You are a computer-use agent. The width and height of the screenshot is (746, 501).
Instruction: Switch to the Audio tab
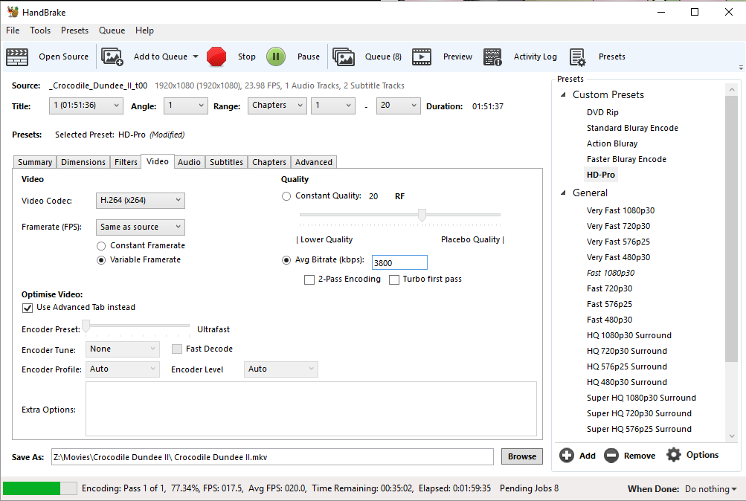(x=189, y=162)
